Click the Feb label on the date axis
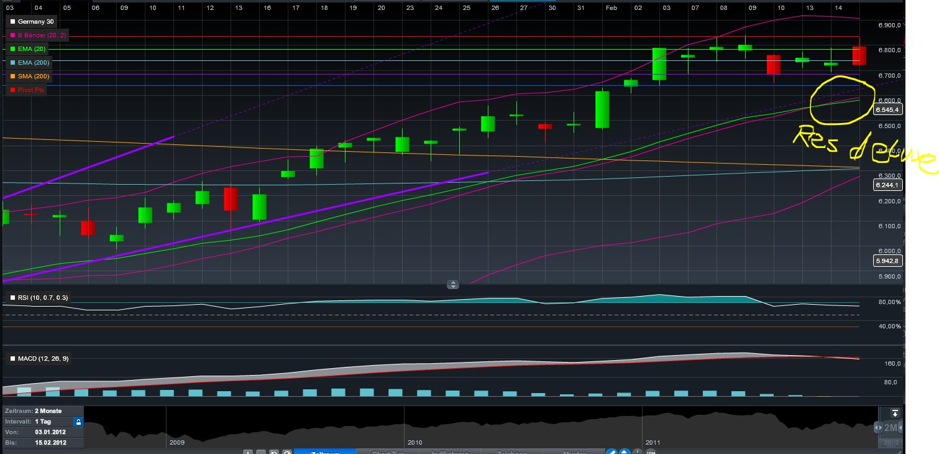Viewport: 939px width, 454px height. (x=611, y=7)
